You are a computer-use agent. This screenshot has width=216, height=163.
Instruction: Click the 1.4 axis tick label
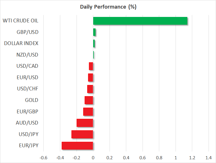209,158
